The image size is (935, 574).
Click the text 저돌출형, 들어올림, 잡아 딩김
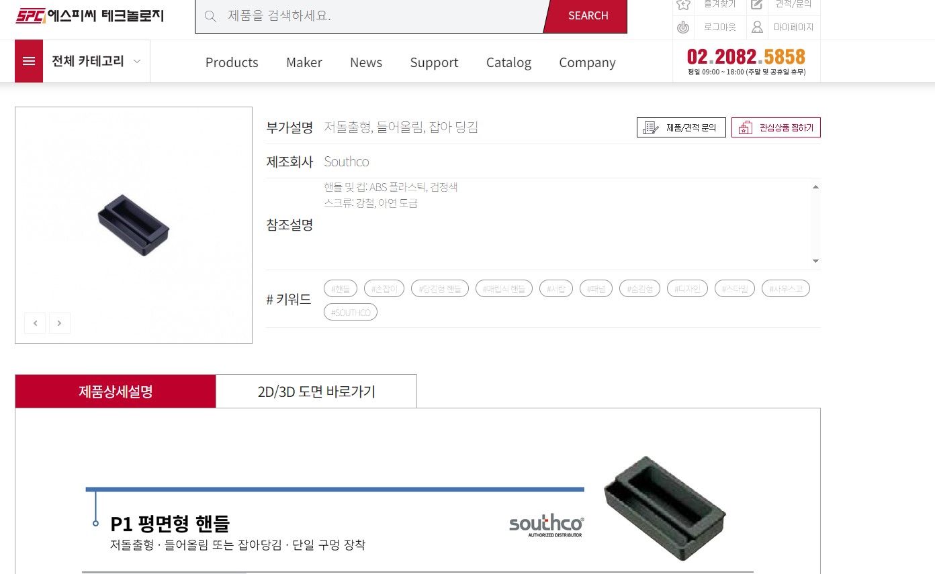pyautogui.click(x=401, y=127)
